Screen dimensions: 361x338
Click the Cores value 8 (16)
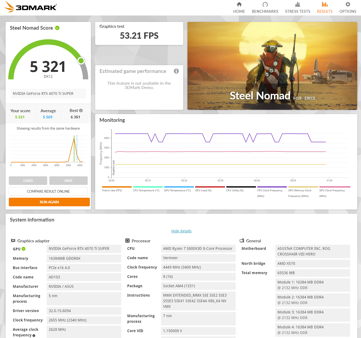pyautogui.click(x=198, y=277)
